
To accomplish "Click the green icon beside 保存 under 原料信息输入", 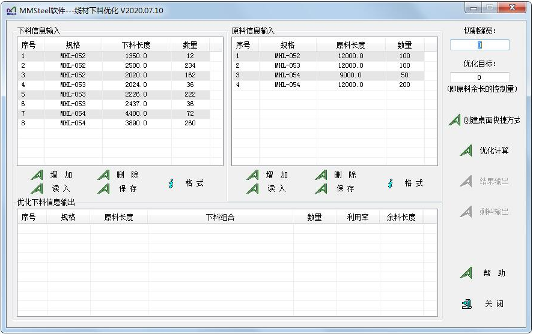I will [x=321, y=188].
